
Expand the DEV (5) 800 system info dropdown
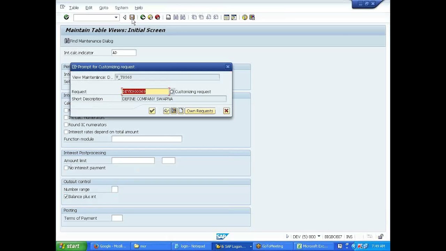point(319,237)
